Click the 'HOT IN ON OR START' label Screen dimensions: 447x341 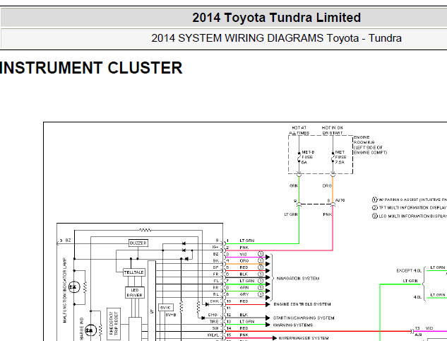[332, 130]
